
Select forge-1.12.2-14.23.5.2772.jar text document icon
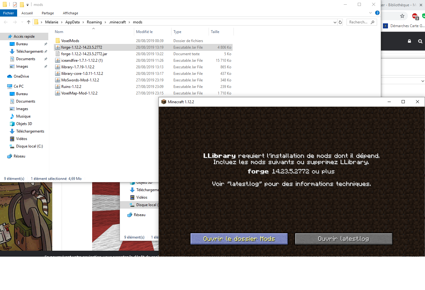coord(58,54)
